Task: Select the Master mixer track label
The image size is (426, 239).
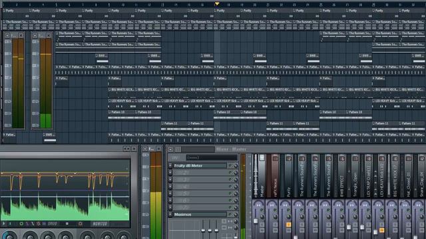Action: click(x=262, y=191)
